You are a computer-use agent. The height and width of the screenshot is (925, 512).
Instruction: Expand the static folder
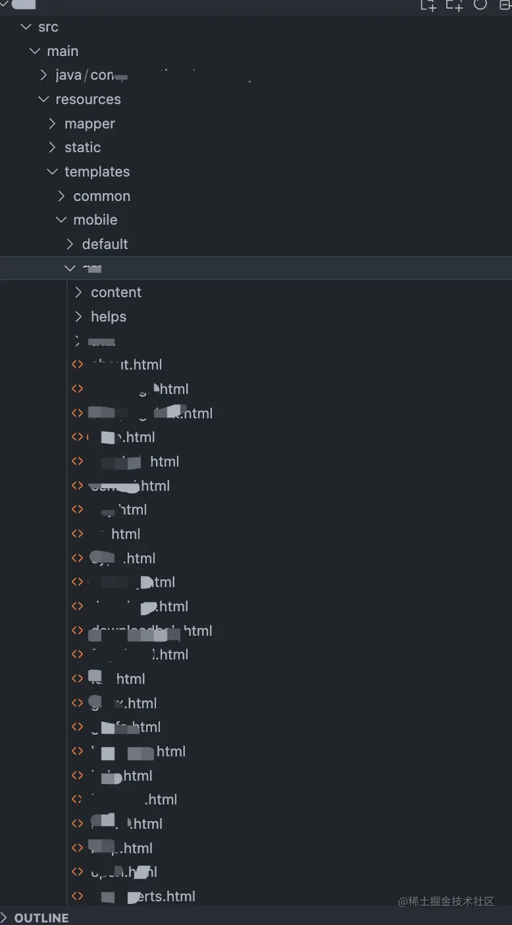(51, 147)
